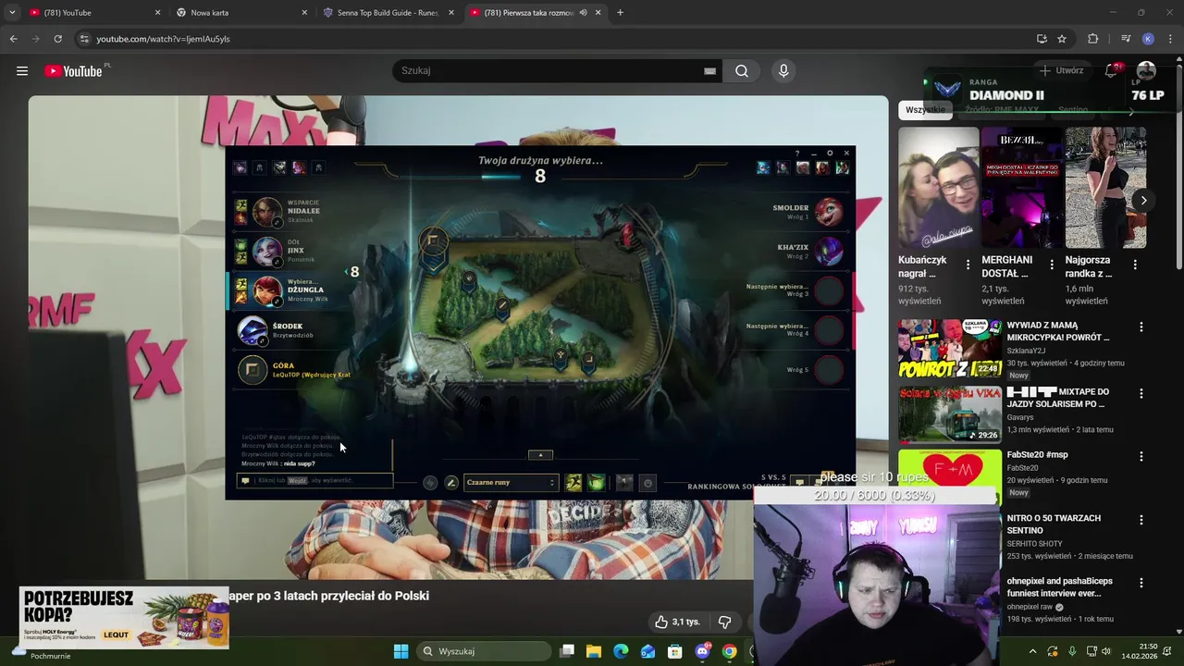Open Chrome profile K avatar
The width and height of the screenshot is (1184, 666).
pyautogui.click(x=1148, y=39)
